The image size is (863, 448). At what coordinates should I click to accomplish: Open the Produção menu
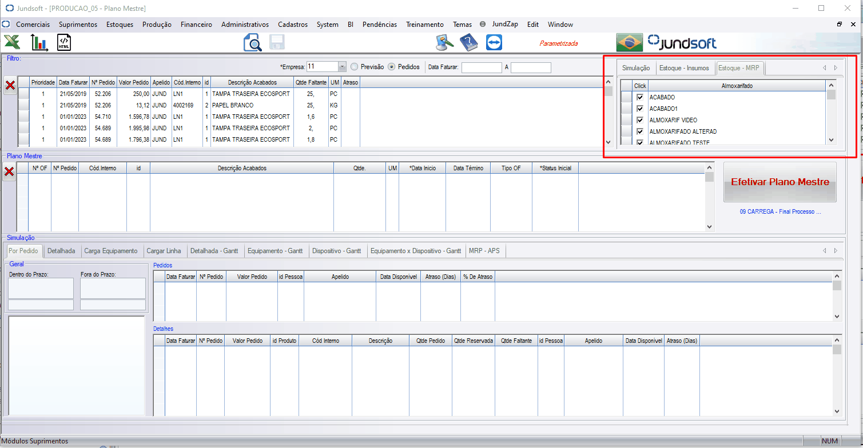tap(157, 25)
